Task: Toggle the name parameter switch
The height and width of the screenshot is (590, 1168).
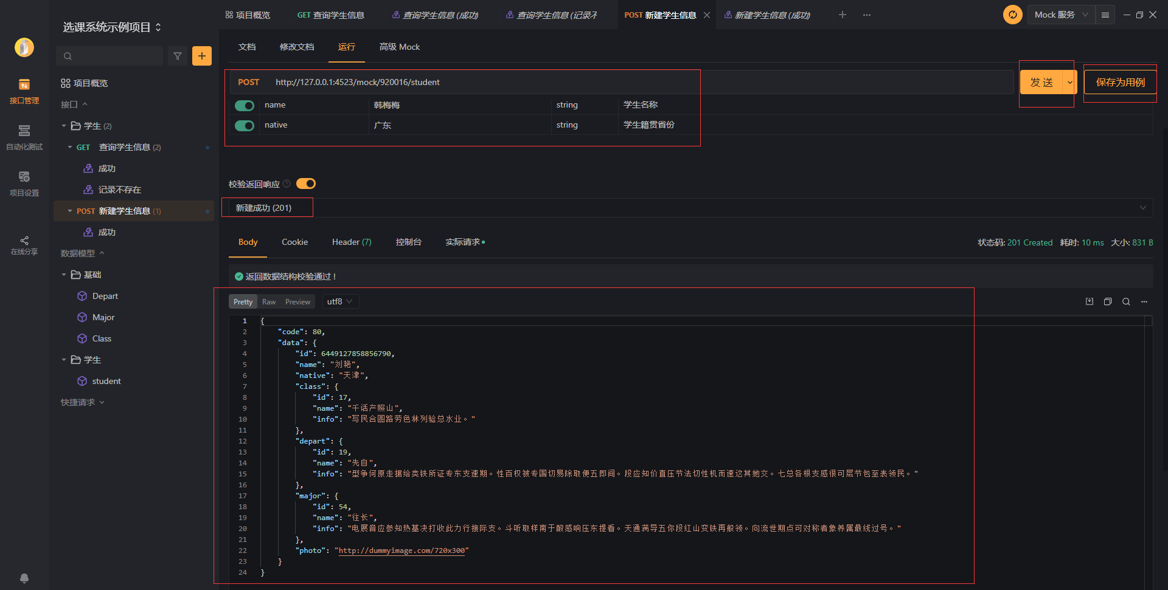Action: [245, 106]
